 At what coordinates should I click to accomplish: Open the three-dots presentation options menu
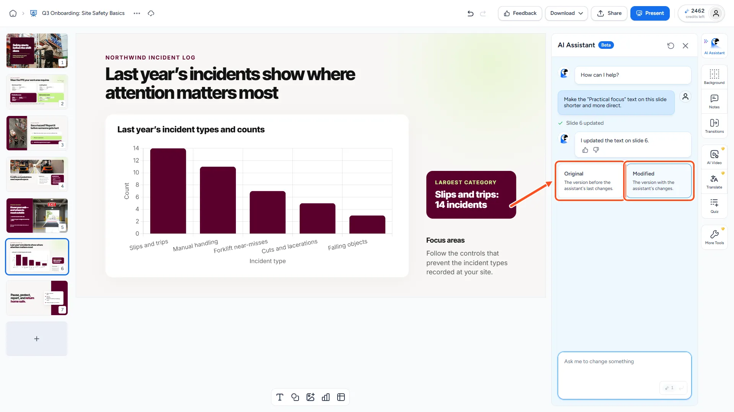pos(137,13)
